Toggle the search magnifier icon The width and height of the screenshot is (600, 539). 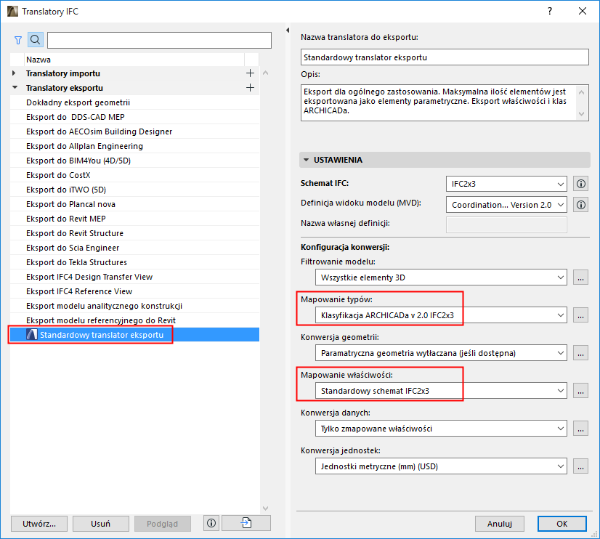click(35, 40)
